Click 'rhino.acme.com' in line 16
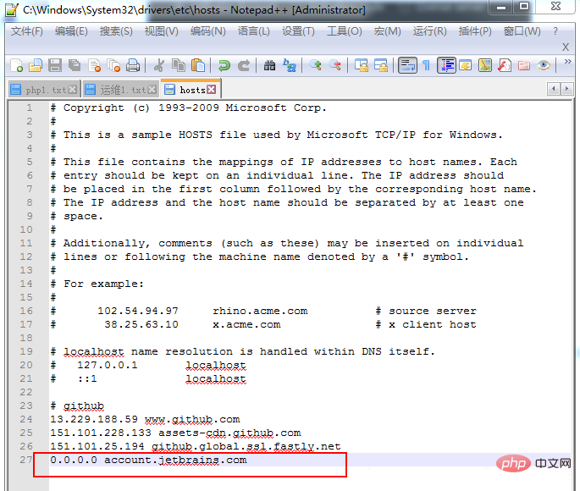This screenshot has width=580, height=491. tap(260, 311)
